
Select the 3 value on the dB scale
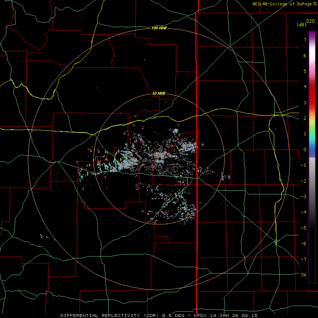[x=305, y=102]
